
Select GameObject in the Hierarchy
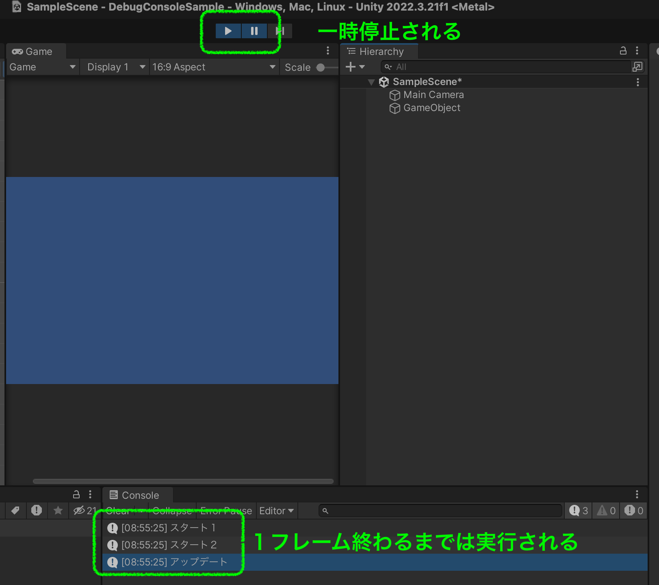pos(432,108)
